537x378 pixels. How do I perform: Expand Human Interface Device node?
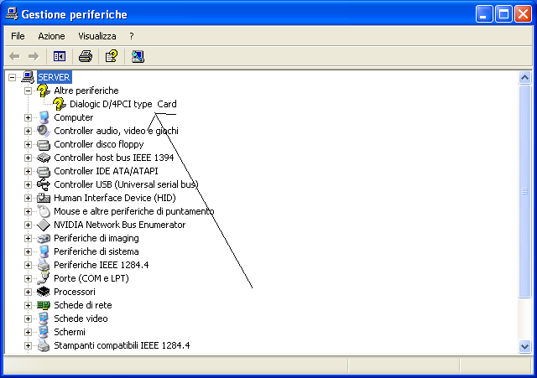28,198
